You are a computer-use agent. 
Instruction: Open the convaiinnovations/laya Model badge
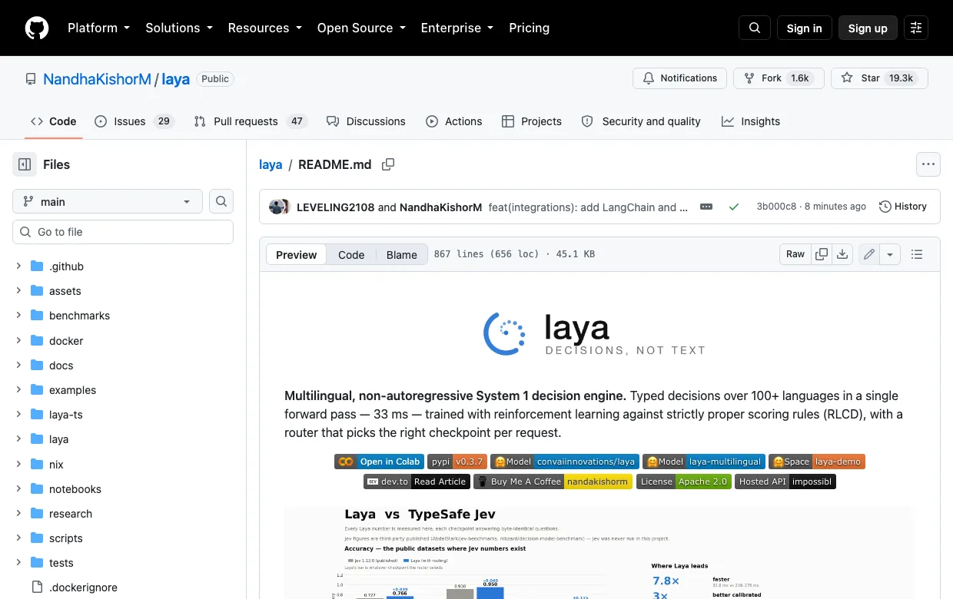pyautogui.click(x=565, y=462)
